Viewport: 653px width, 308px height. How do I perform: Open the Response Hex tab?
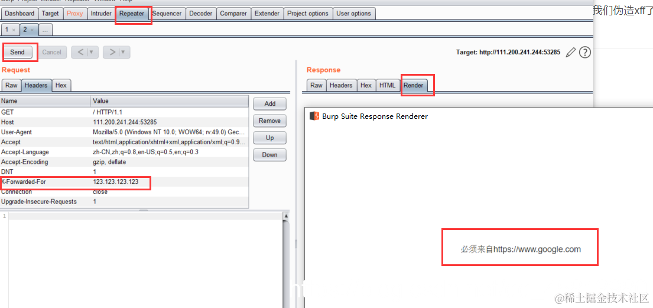coord(366,85)
